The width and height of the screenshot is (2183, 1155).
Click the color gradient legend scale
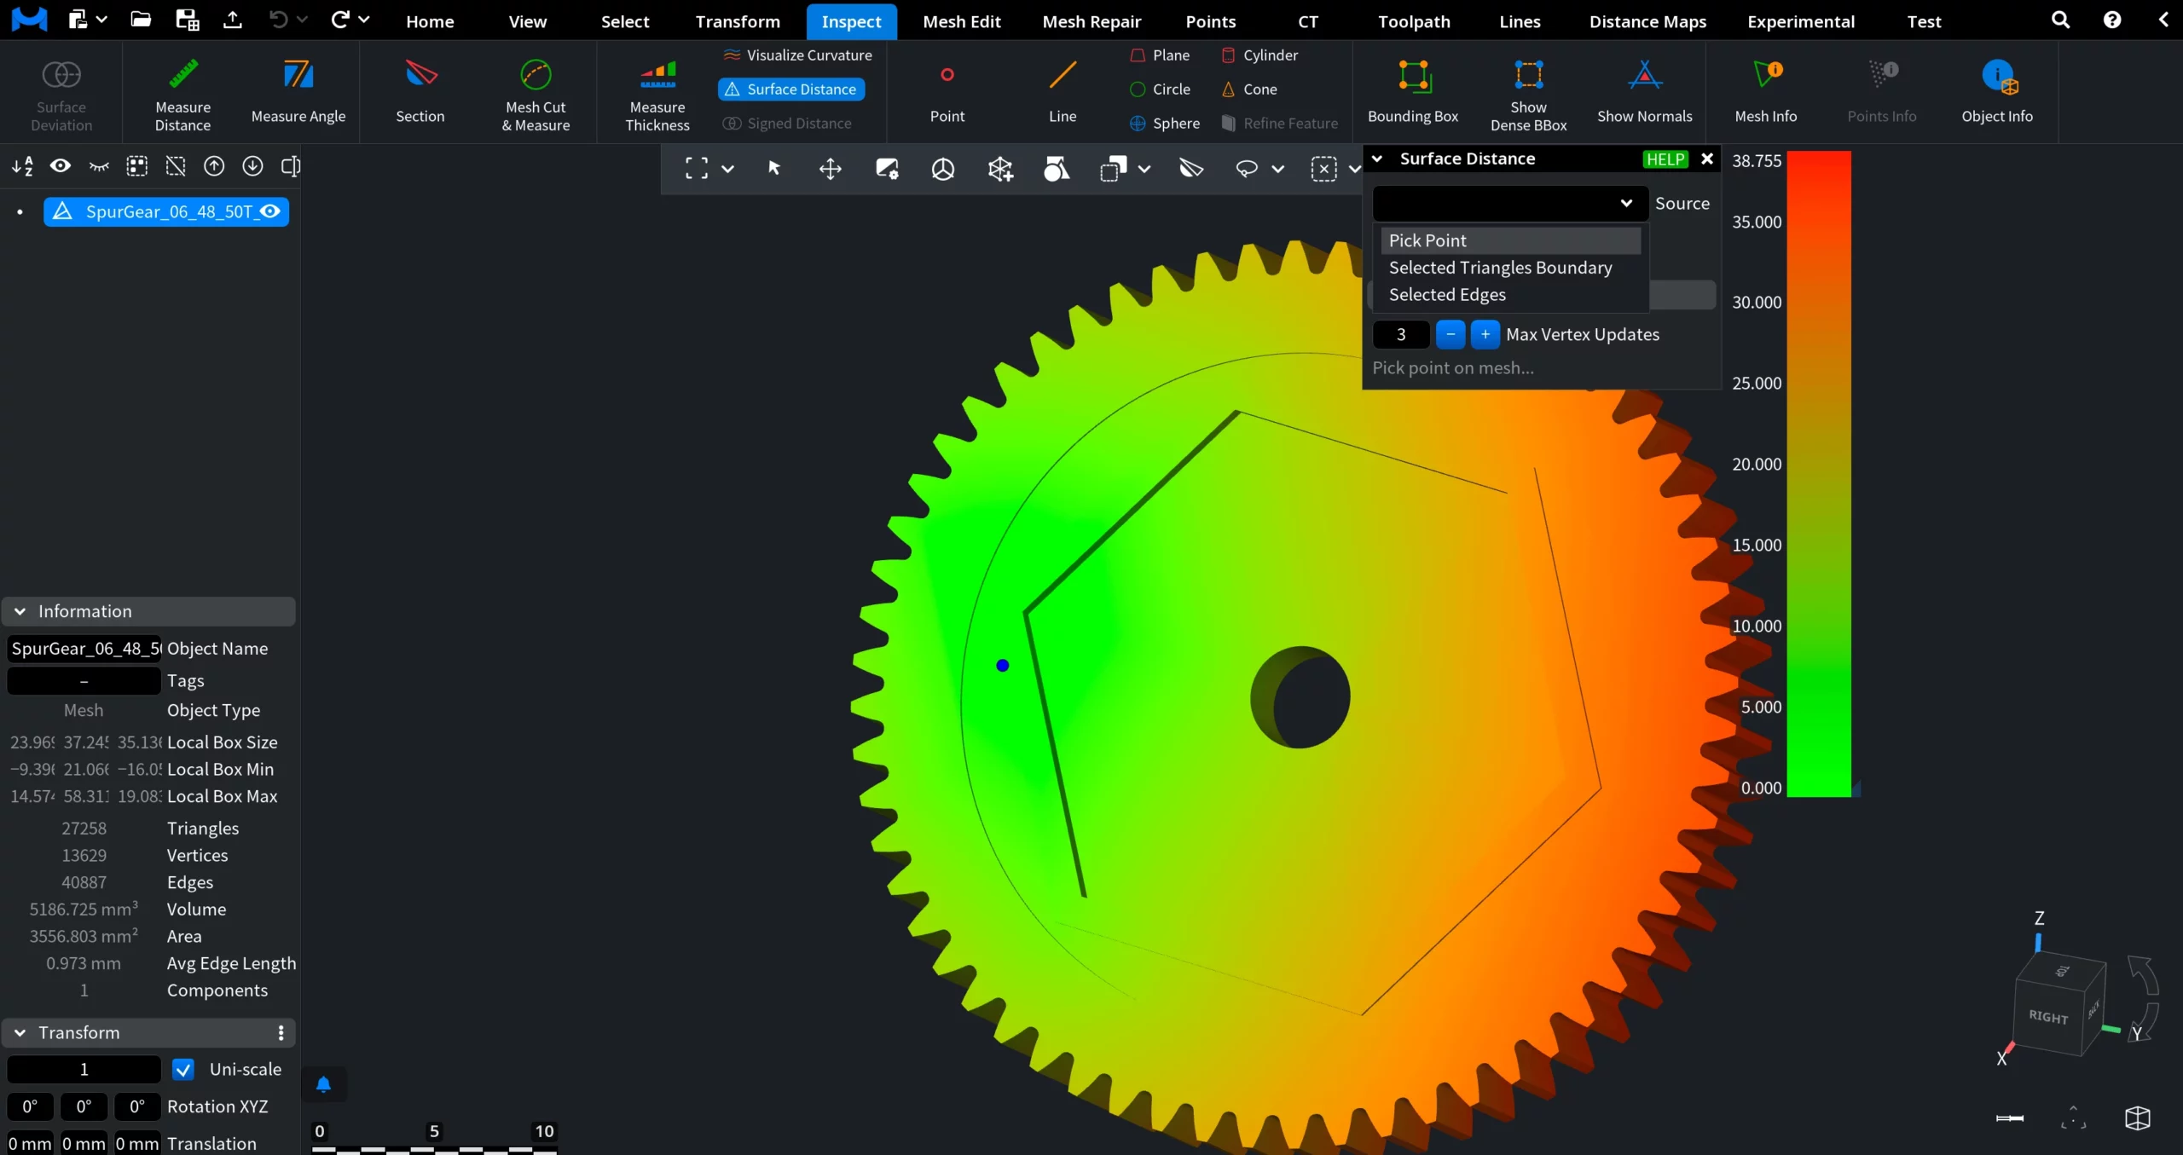[x=1821, y=473]
